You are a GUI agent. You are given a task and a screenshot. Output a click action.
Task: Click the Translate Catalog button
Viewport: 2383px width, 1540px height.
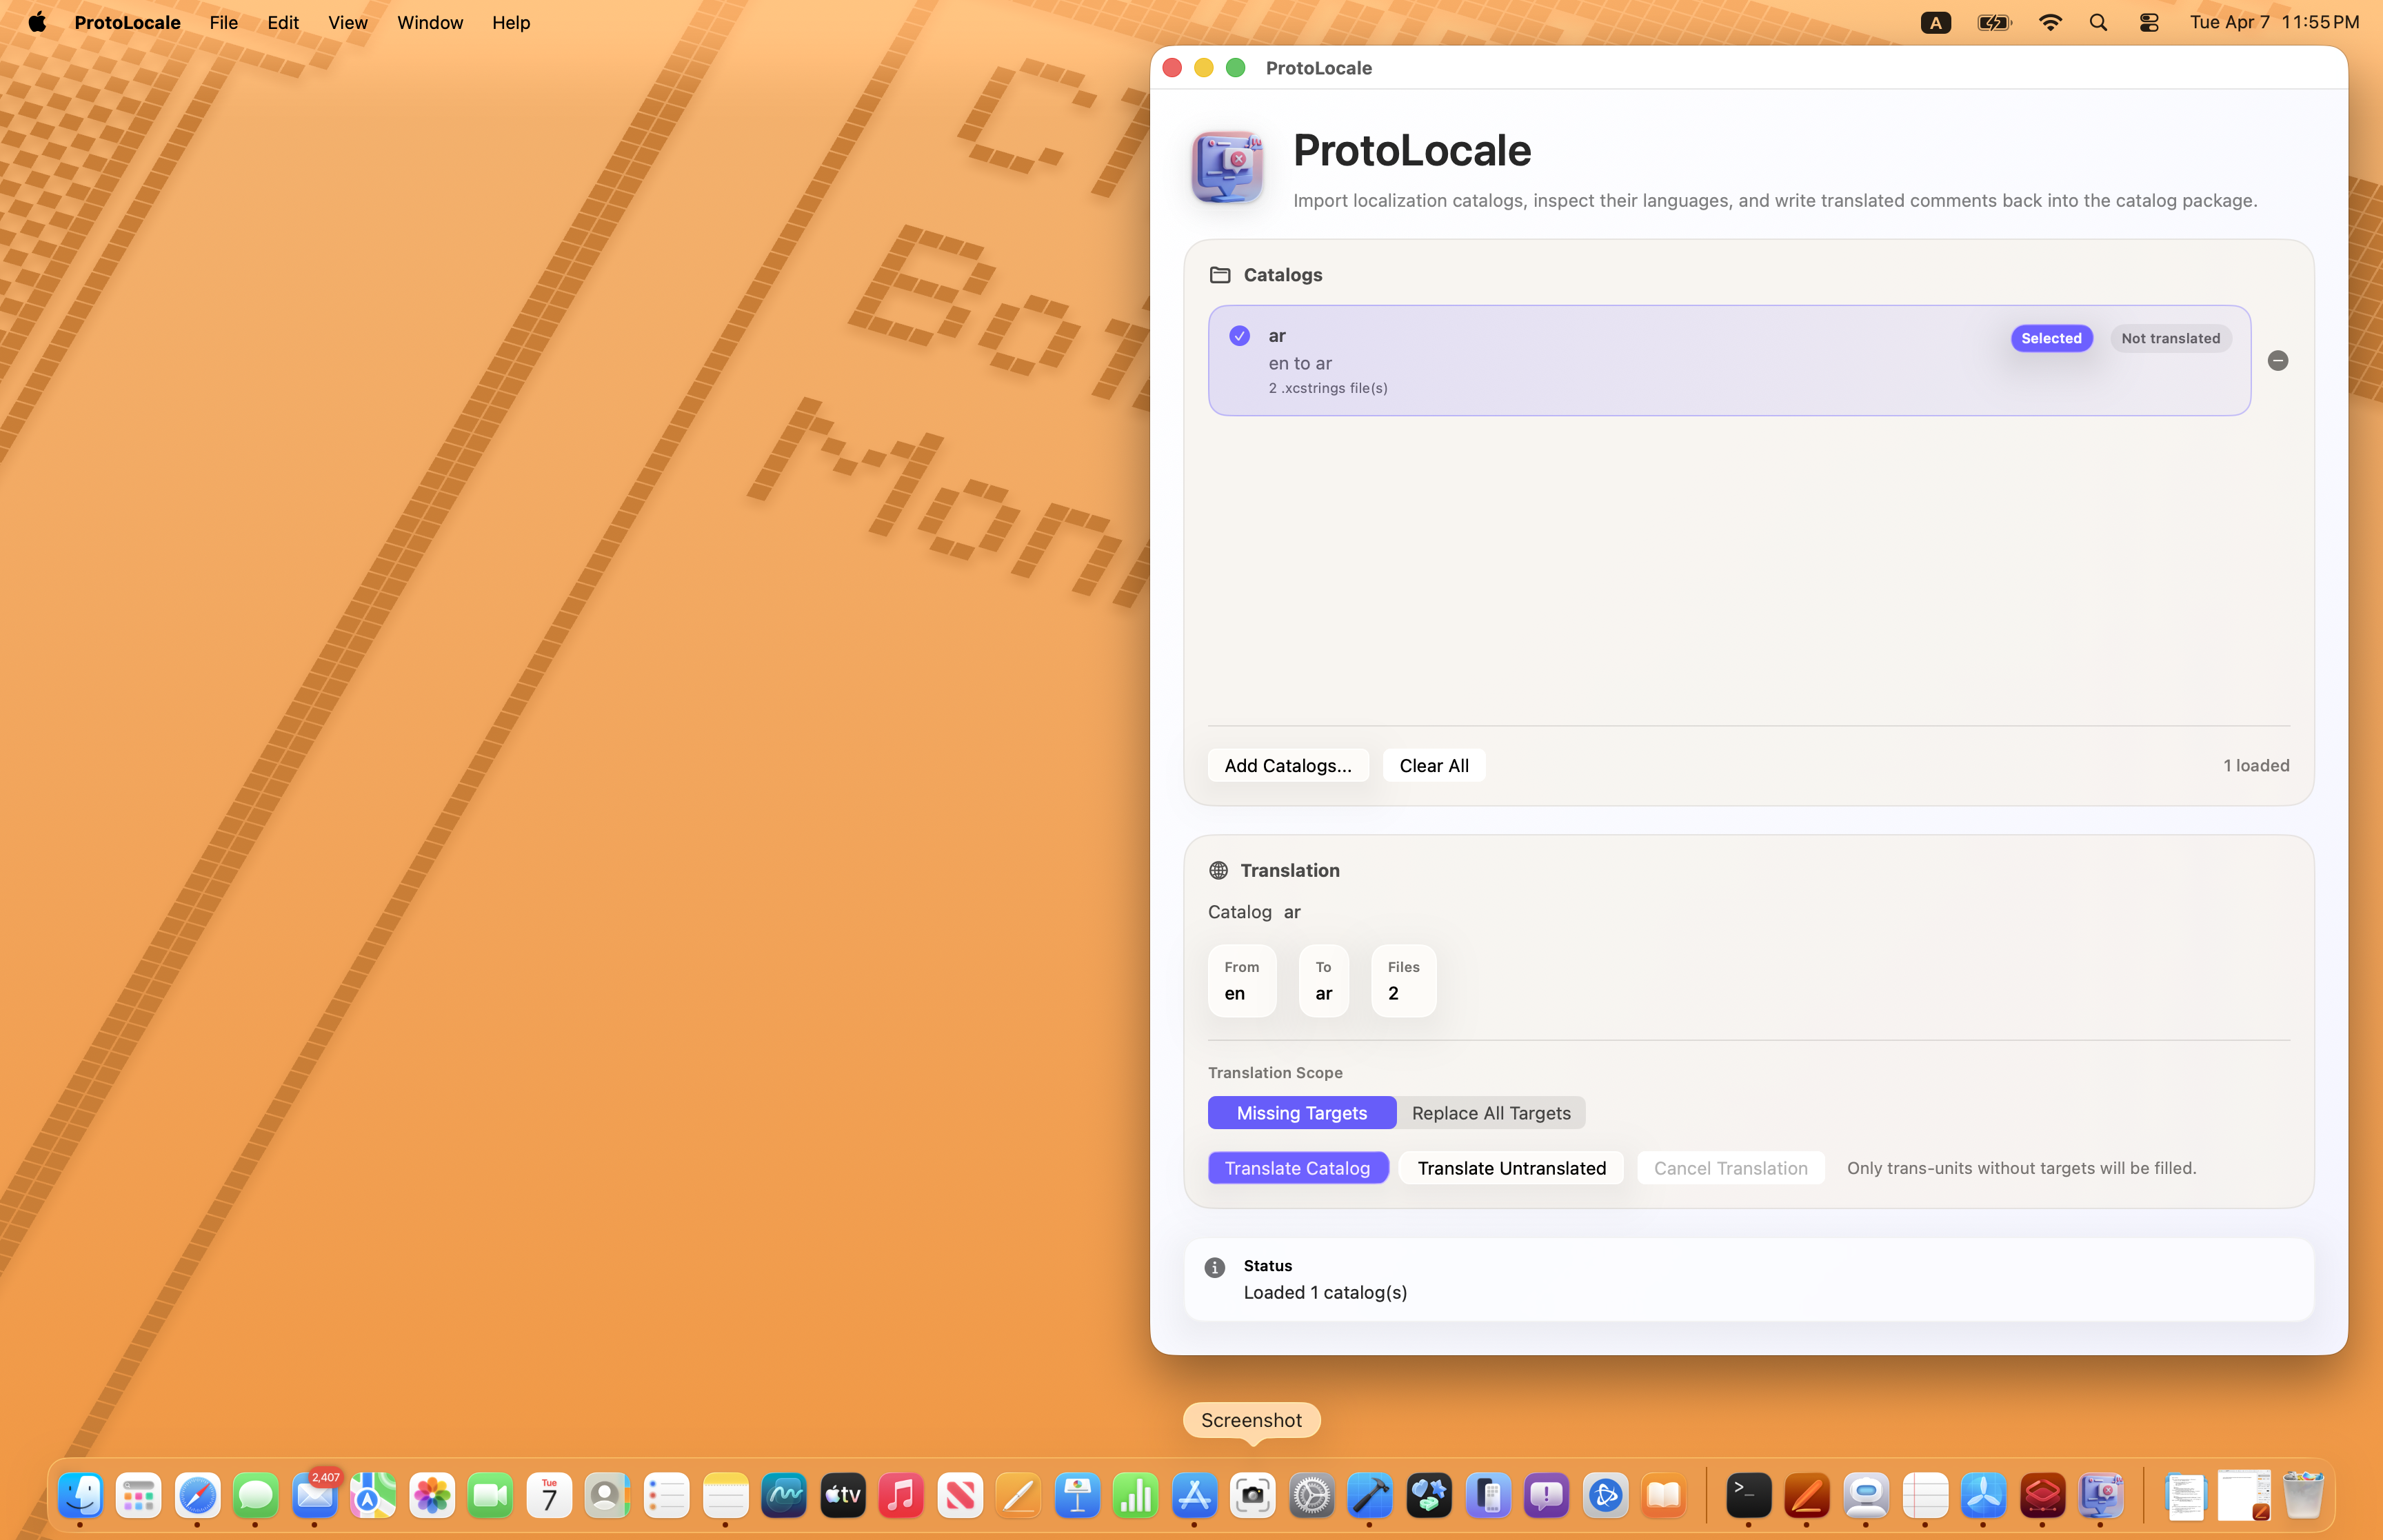coord(1297,1168)
